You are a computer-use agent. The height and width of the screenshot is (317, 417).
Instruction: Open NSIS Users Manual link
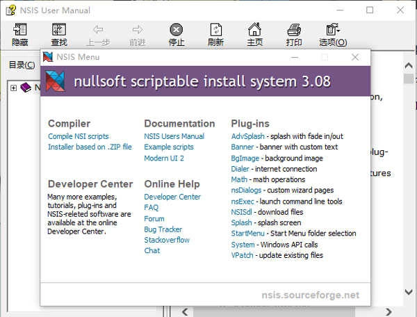[174, 136]
